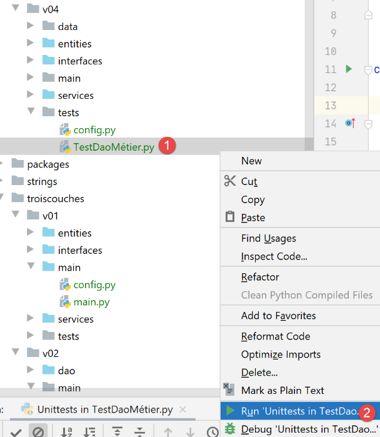Click the collapse all test results icon
The height and width of the screenshot is (437, 380).
coord(139,431)
